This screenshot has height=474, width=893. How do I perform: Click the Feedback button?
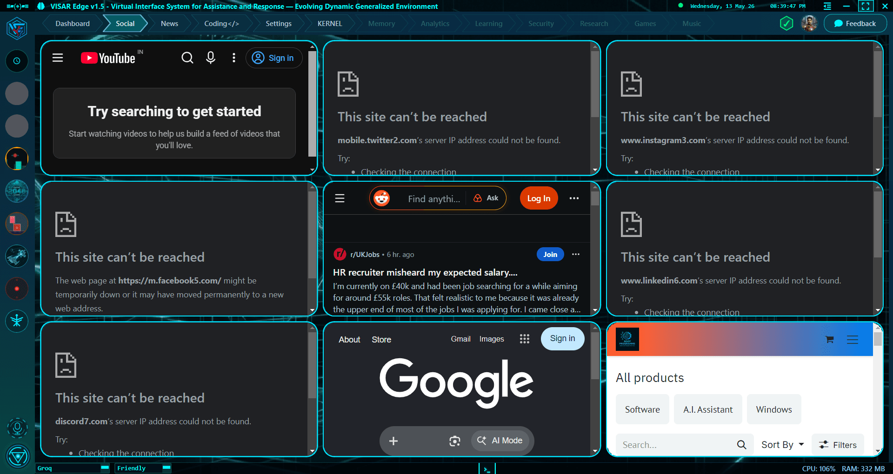855,23
